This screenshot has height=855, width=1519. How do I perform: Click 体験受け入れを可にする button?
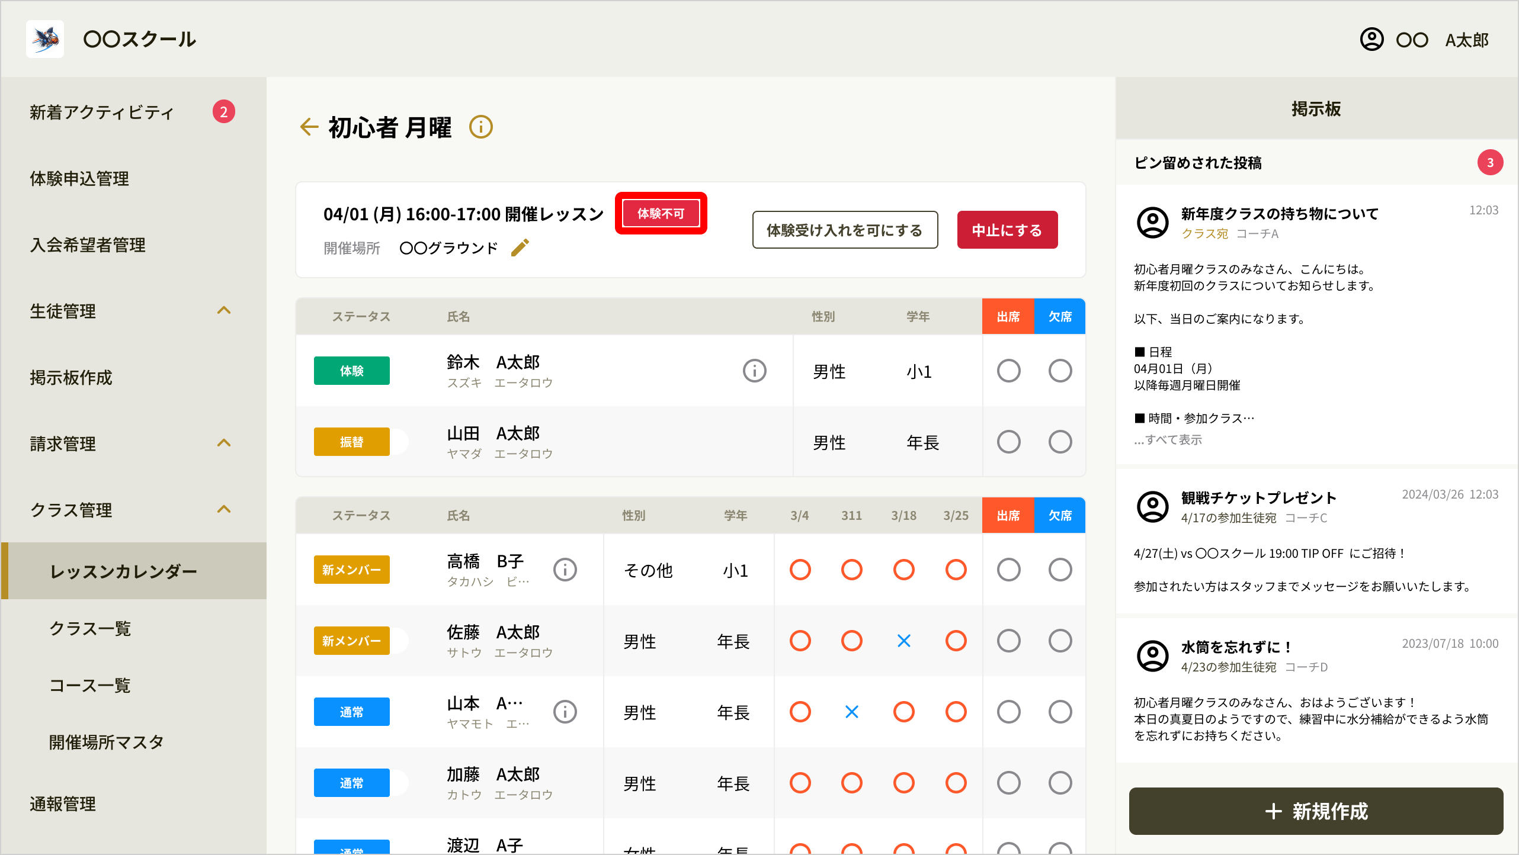pos(845,230)
